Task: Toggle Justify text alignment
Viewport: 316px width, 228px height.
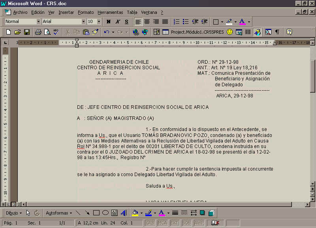Action: (x=165, y=21)
